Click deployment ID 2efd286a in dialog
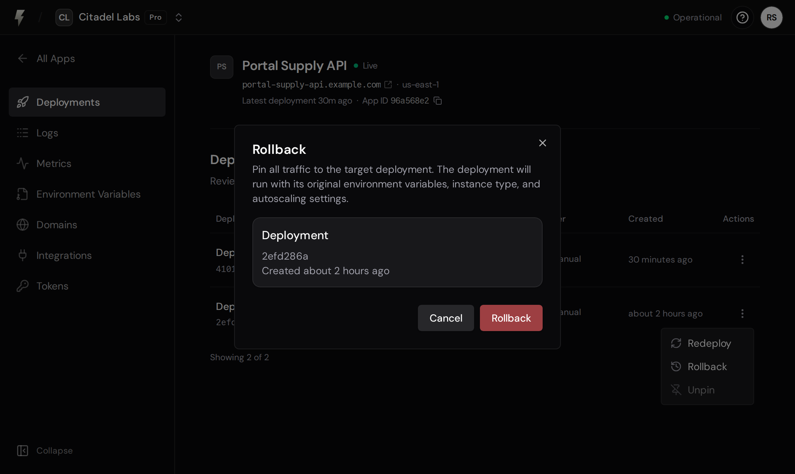This screenshot has height=474, width=795. click(x=285, y=256)
